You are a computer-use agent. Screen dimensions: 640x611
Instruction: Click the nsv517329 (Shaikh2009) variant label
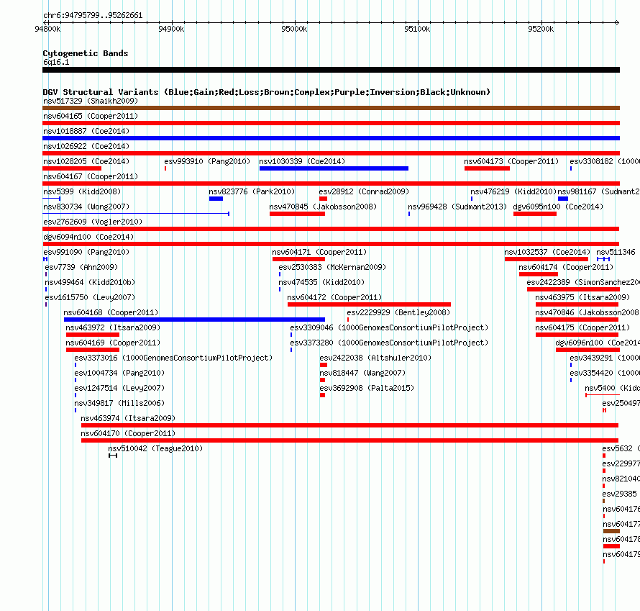[x=91, y=101]
